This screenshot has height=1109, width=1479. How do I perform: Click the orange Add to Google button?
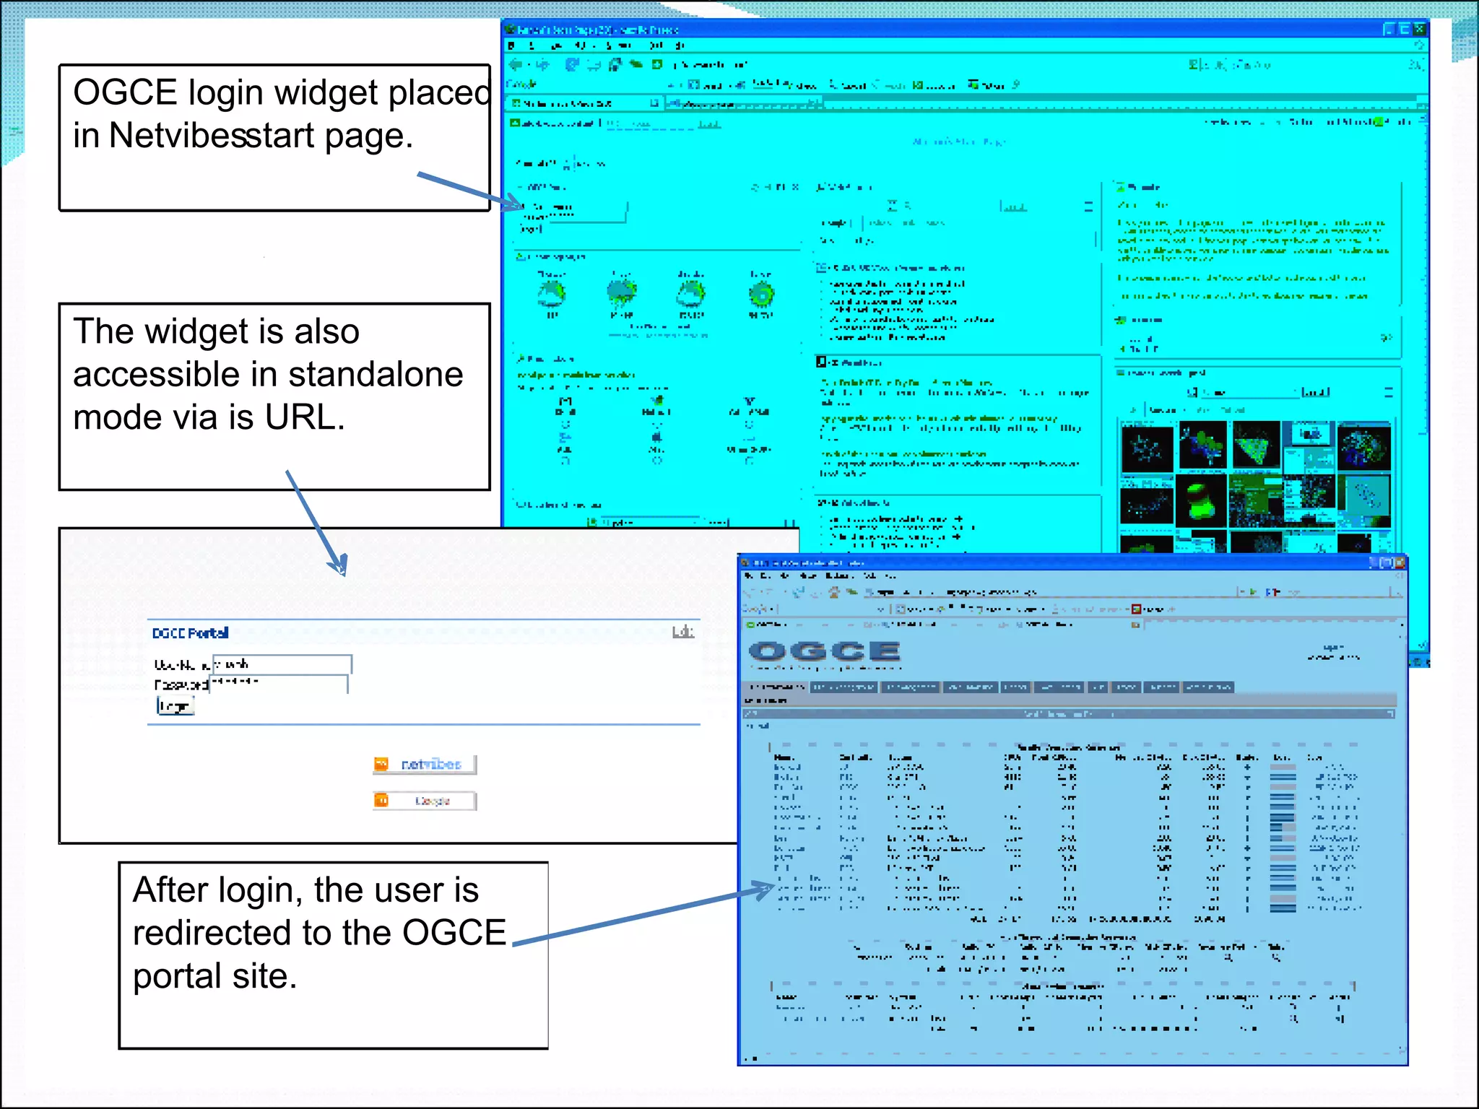[425, 801]
